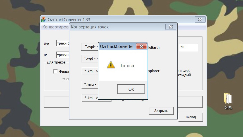Click the warning icon in message box

[x=111, y=65]
